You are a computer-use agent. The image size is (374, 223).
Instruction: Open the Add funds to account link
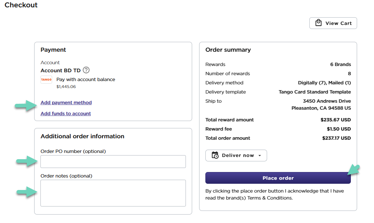pos(66,114)
